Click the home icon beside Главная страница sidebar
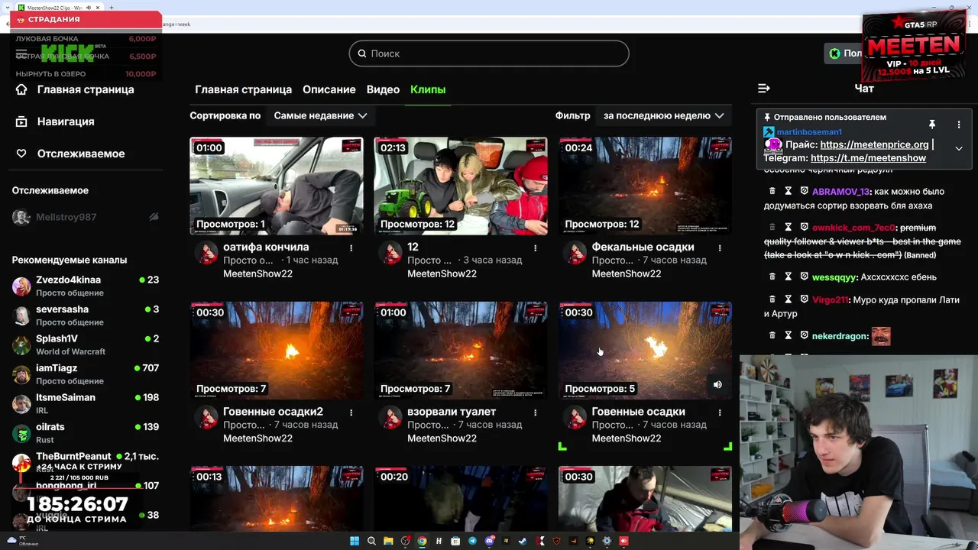The width and height of the screenshot is (978, 550). click(x=21, y=89)
